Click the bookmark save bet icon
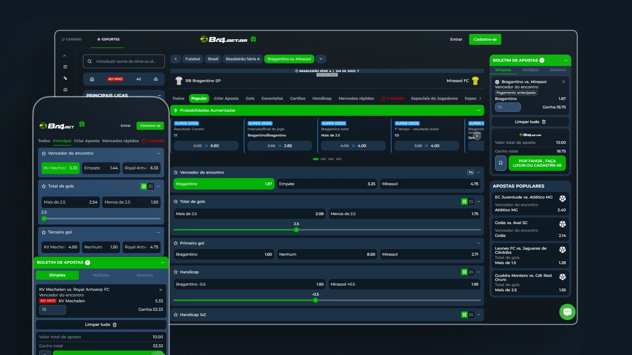The width and height of the screenshot is (632, 355). [x=501, y=163]
